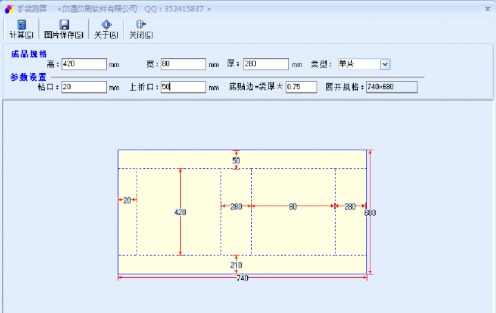
Task: Click the 740 total width dimension label
Action: click(242, 278)
